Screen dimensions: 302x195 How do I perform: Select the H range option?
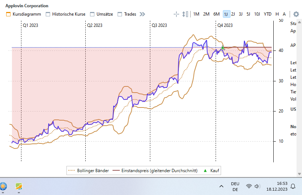pos(277,14)
